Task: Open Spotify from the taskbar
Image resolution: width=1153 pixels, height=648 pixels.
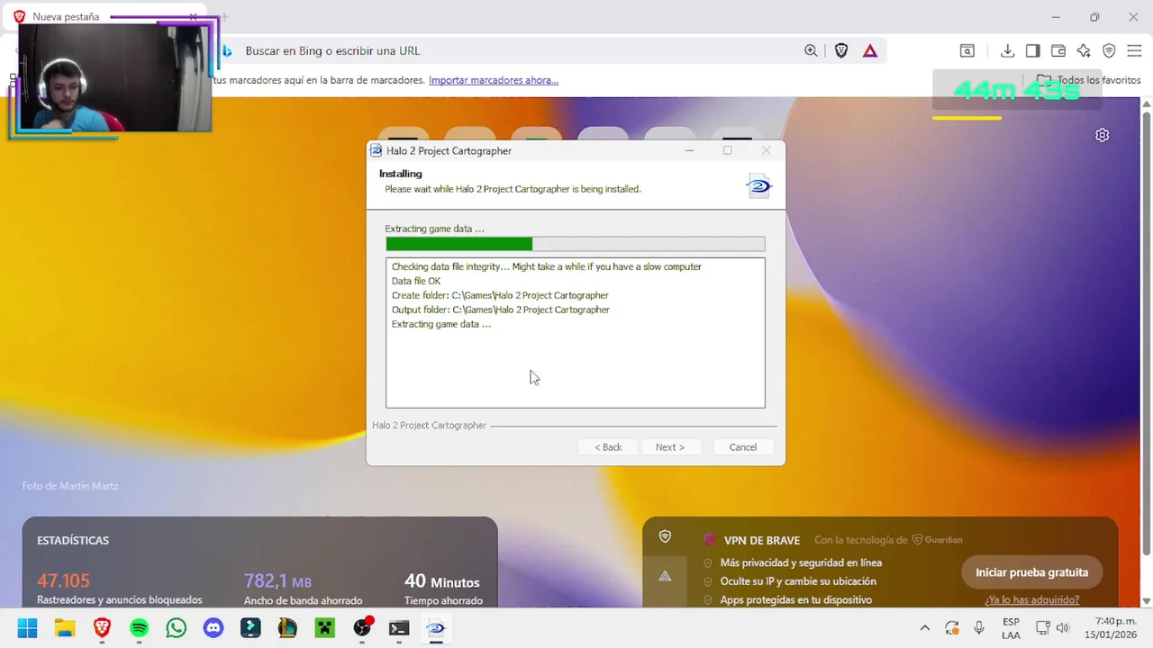Action: coord(139,628)
